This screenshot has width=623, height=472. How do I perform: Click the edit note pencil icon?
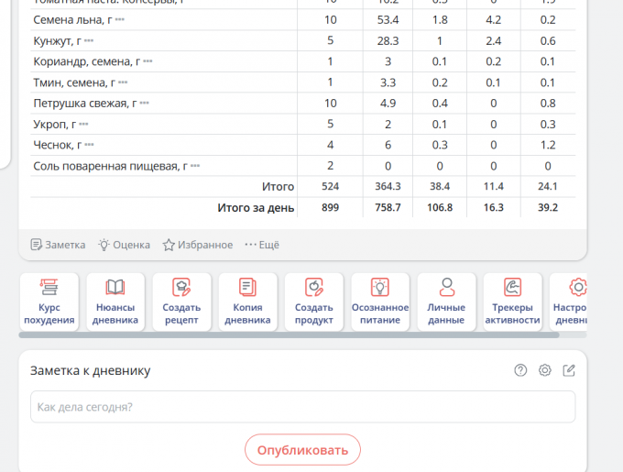pos(569,370)
